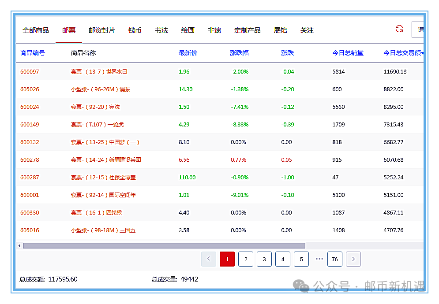Open 套票-(12-15)社保全覆盖 item
Image resolution: width=439 pixels, height=304 pixels.
pyautogui.click(x=103, y=177)
